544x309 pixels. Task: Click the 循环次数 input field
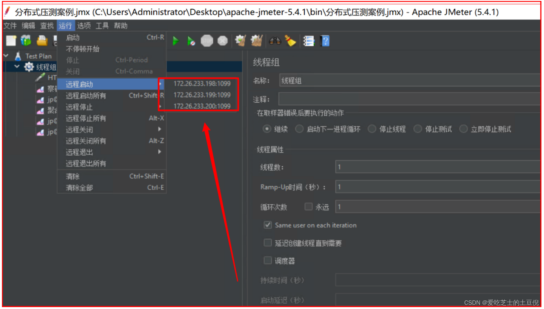pyautogui.click(x=438, y=207)
